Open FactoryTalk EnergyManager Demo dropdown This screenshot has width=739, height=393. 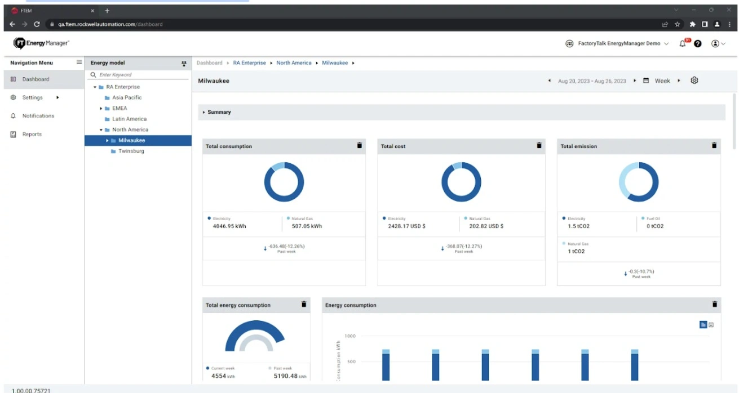tap(618, 44)
